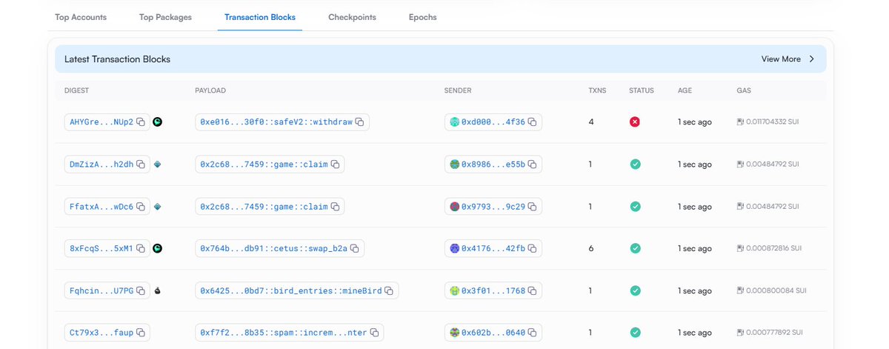Open transaction digest Fqhcin...U7PG
Viewport: 889px width, 349px height.
click(101, 290)
